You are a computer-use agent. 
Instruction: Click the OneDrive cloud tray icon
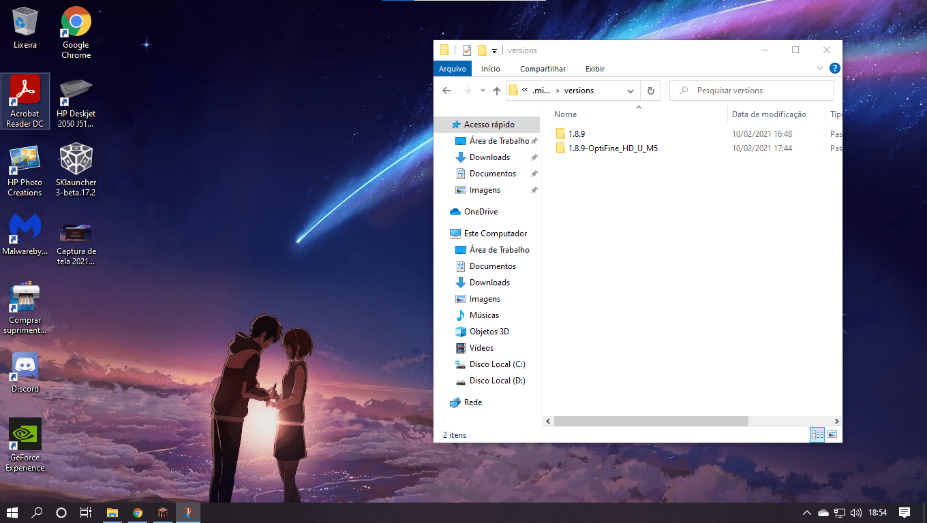coord(823,513)
